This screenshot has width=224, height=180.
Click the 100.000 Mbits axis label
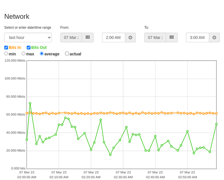pos(15,79)
